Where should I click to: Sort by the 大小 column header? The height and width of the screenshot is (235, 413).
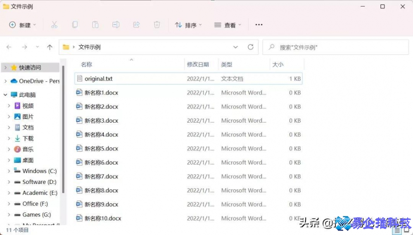(278, 64)
